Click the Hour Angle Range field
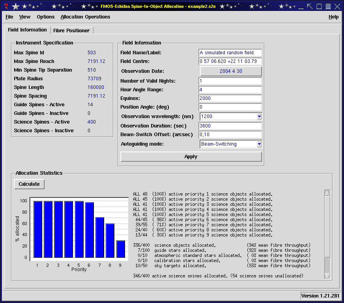 click(230, 90)
